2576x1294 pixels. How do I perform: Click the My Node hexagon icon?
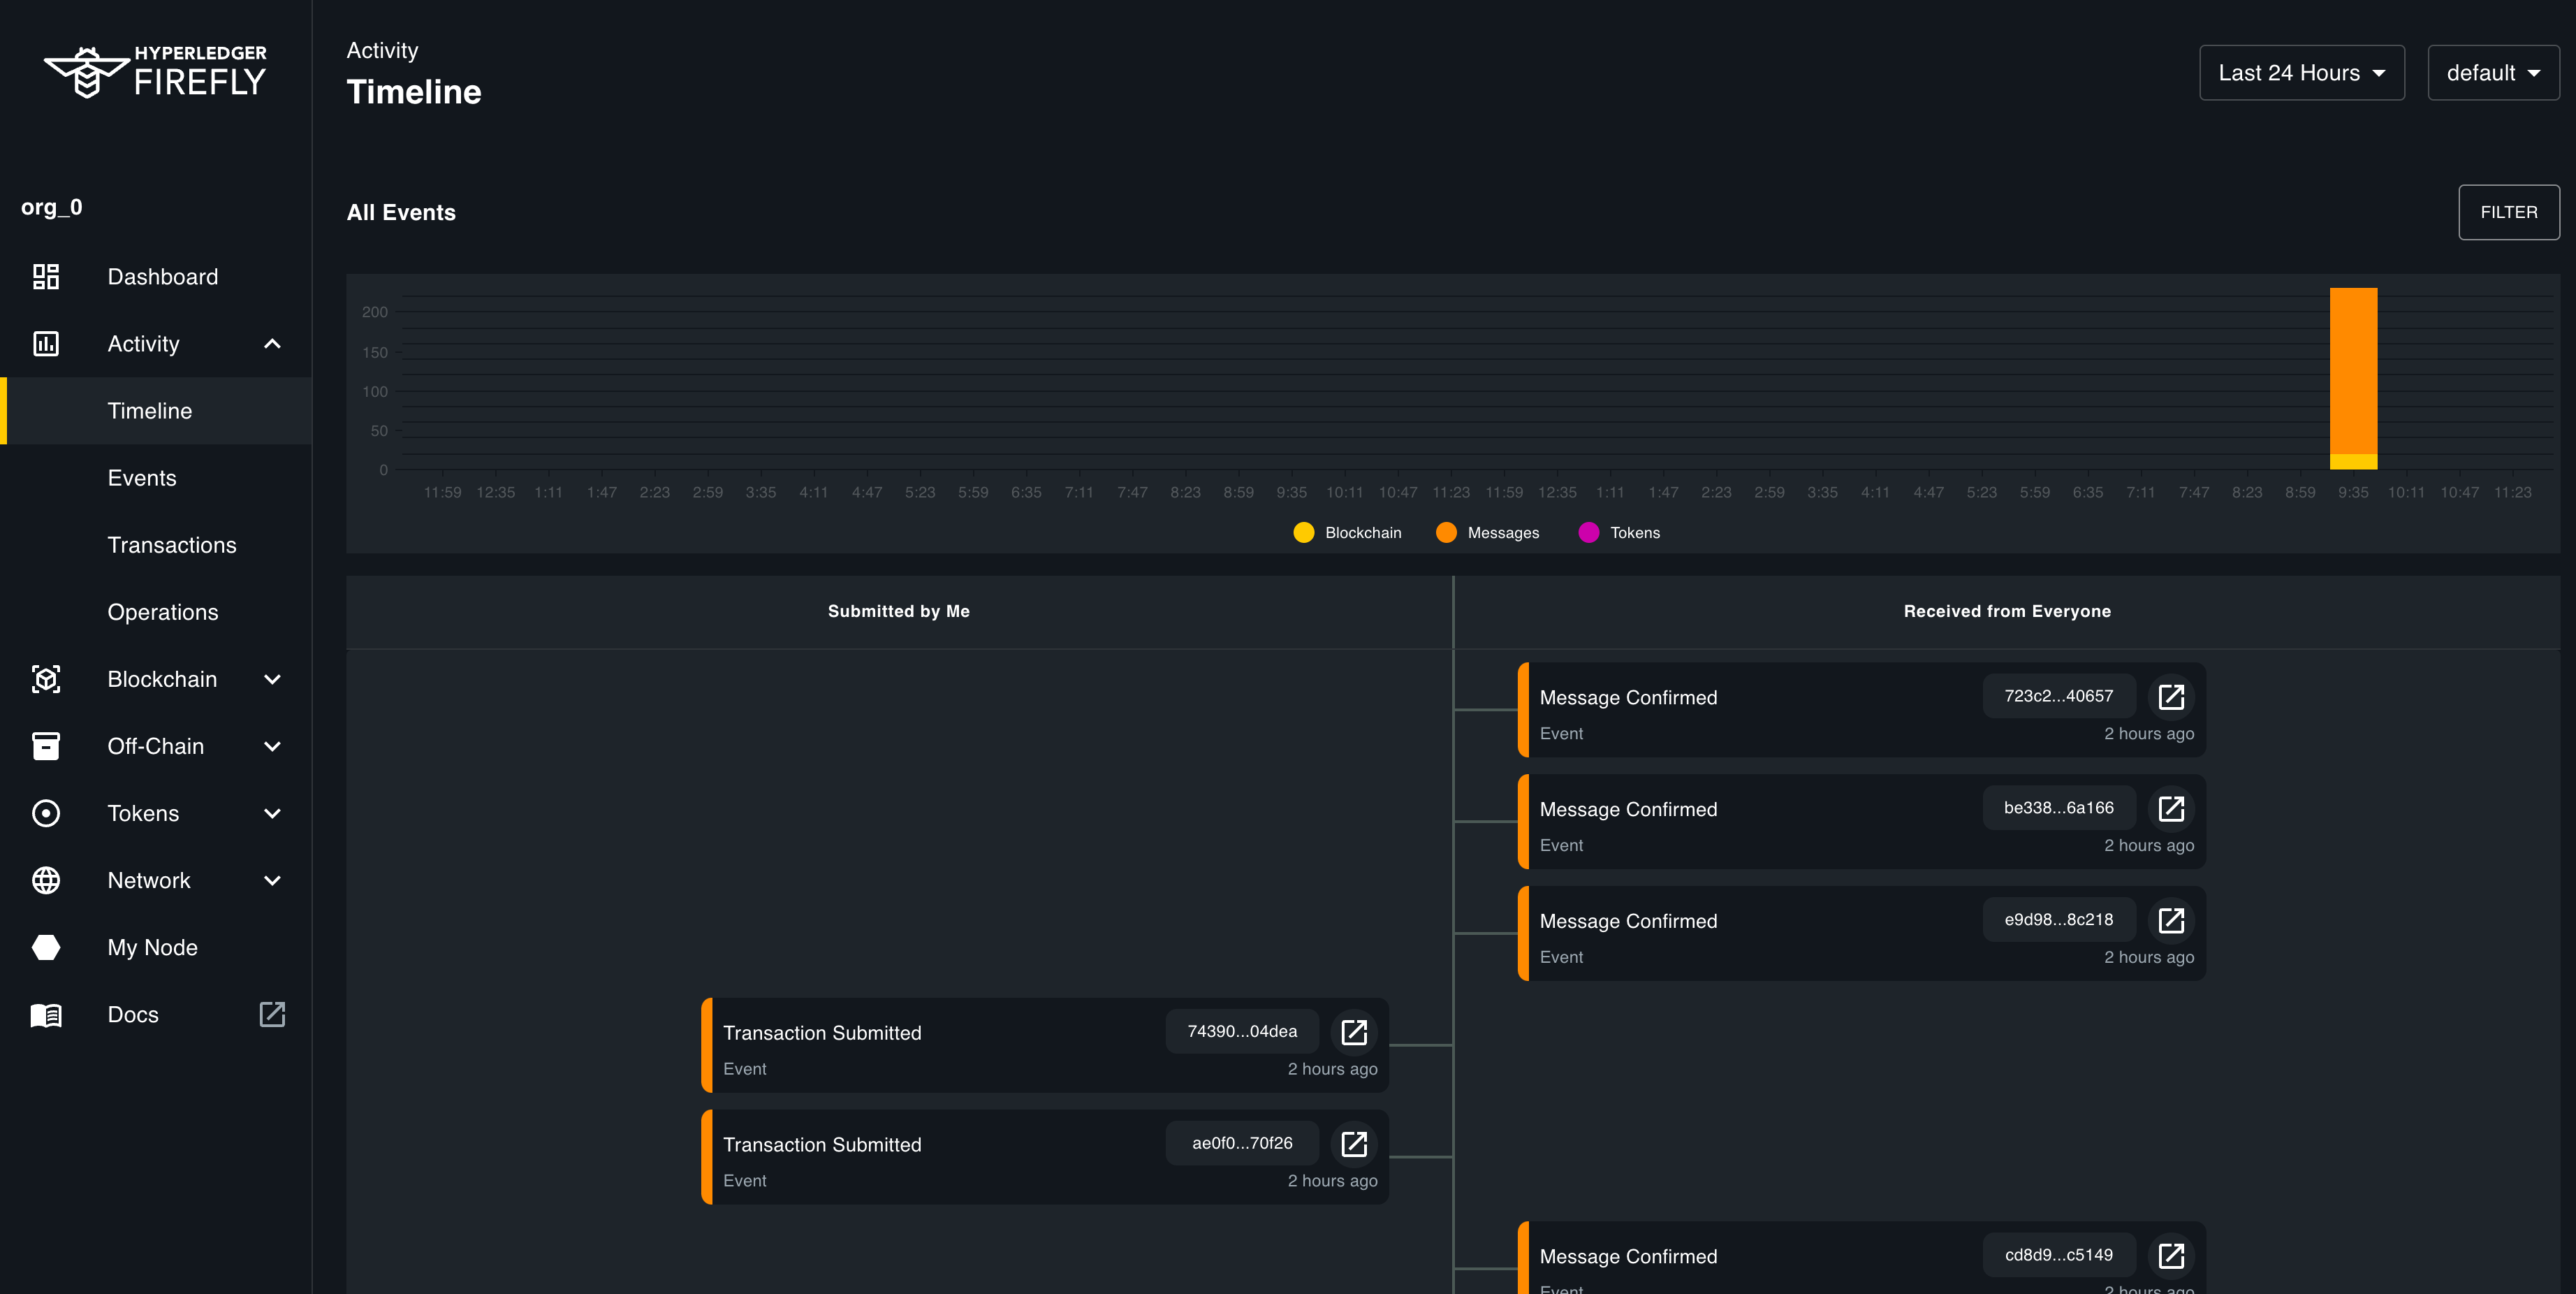coord(46,947)
